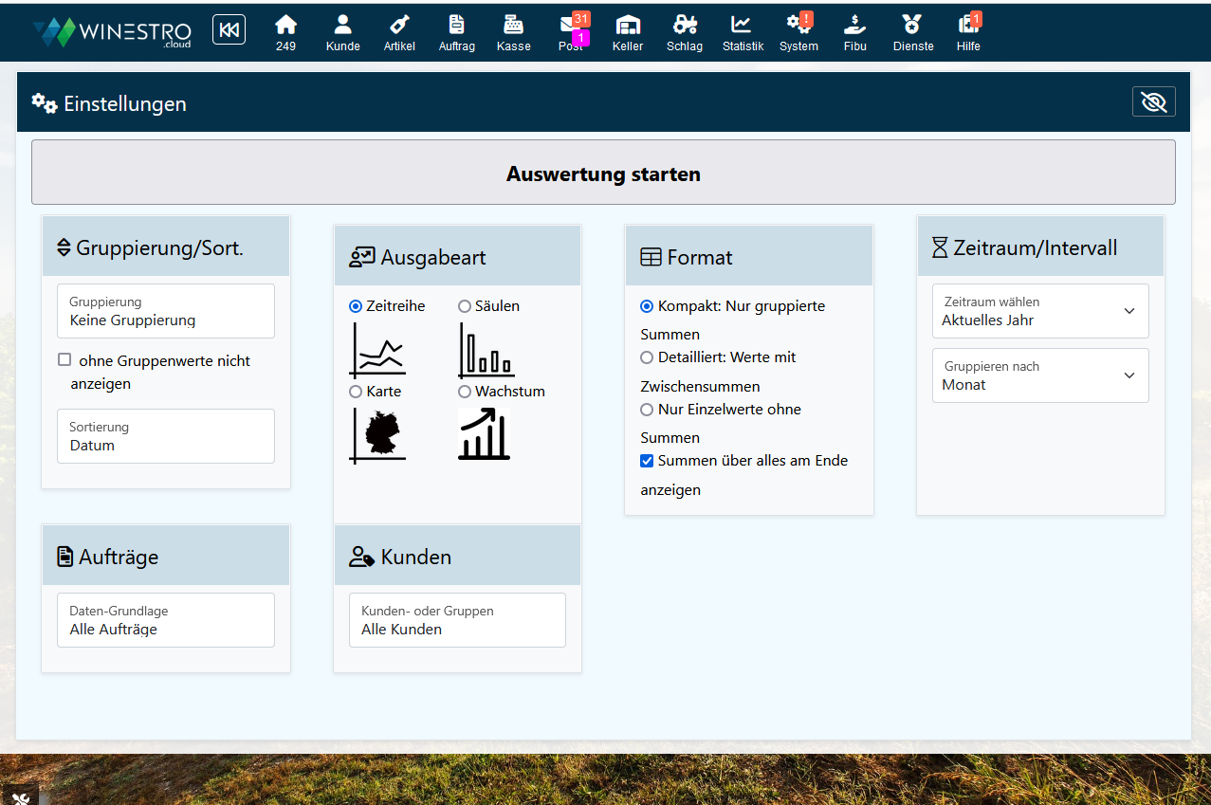The width and height of the screenshot is (1211, 805).
Task: Enable 'ohne Gruppenwerte nicht anzeigen' checkbox
Action: click(x=64, y=360)
